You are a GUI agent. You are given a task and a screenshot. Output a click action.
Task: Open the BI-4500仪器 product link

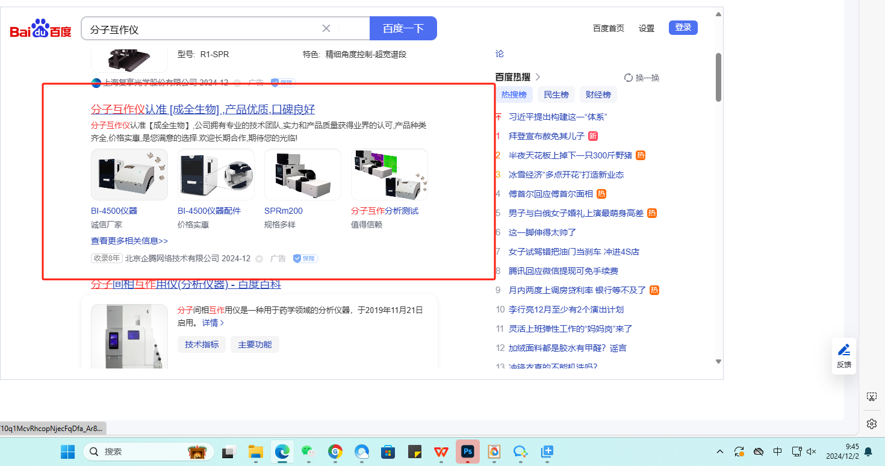(x=114, y=211)
